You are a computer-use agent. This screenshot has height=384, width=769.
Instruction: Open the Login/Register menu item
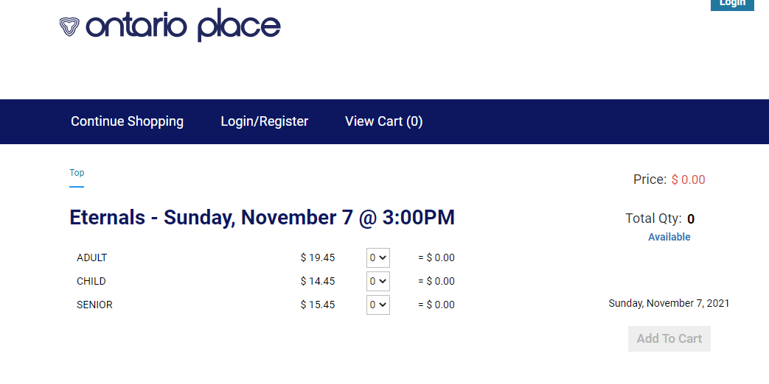264,121
